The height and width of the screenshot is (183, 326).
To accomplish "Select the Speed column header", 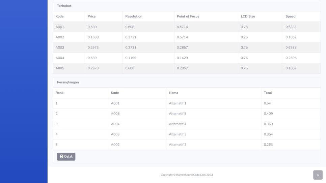I will click(290, 17).
